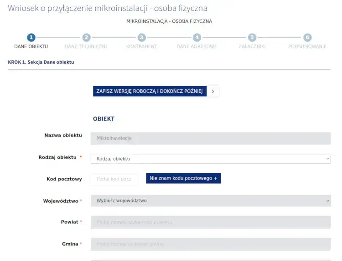Open the Rodzaj obiektu dropdown
The height and width of the screenshot is (261, 342).
(211, 159)
